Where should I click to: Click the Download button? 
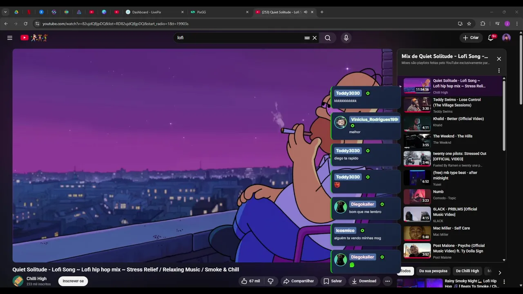coord(364,281)
